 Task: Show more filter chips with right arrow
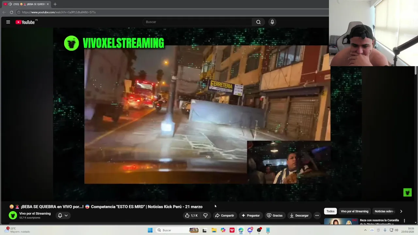[x=401, y=211]
